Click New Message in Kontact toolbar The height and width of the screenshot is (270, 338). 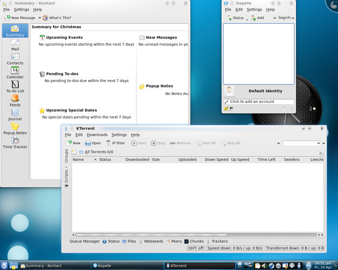tap(20, 17)
